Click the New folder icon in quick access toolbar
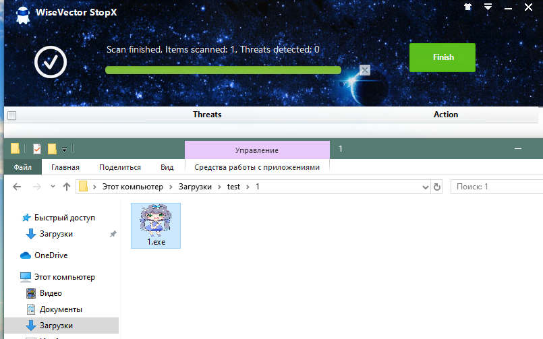The height and width of the screenshot is (339, 543). pyautogui.click(x=52, y=149)
